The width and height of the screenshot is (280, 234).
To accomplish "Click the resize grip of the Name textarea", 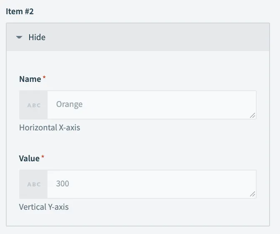I will pos(252,115).
